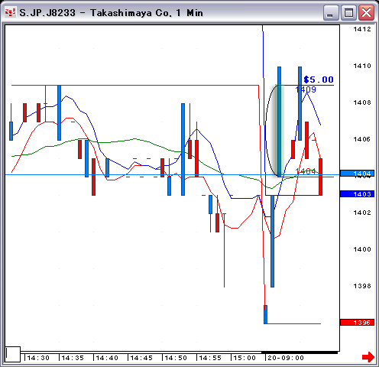Click the blue 1409 price annotation
Viewport: 379px width, 367px height.
click(306, 89)
